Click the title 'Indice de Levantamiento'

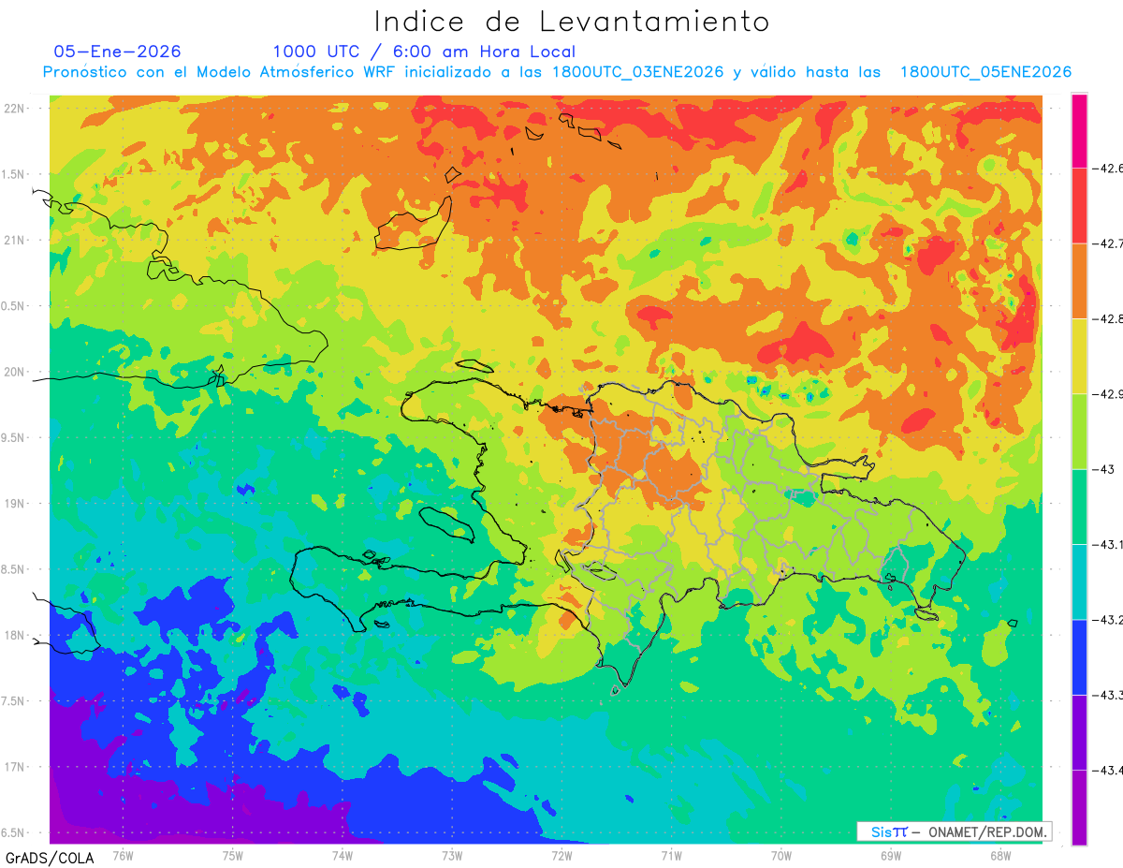tap(572, 22)
